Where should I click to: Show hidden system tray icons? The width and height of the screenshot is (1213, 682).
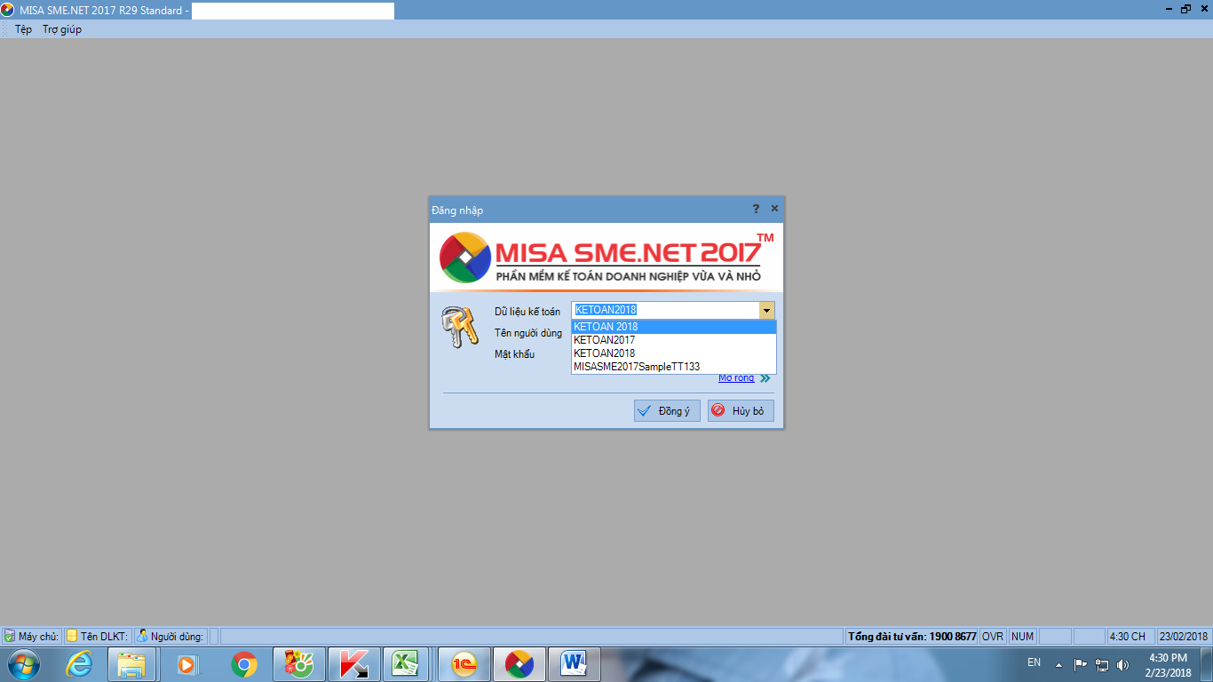1058,664
